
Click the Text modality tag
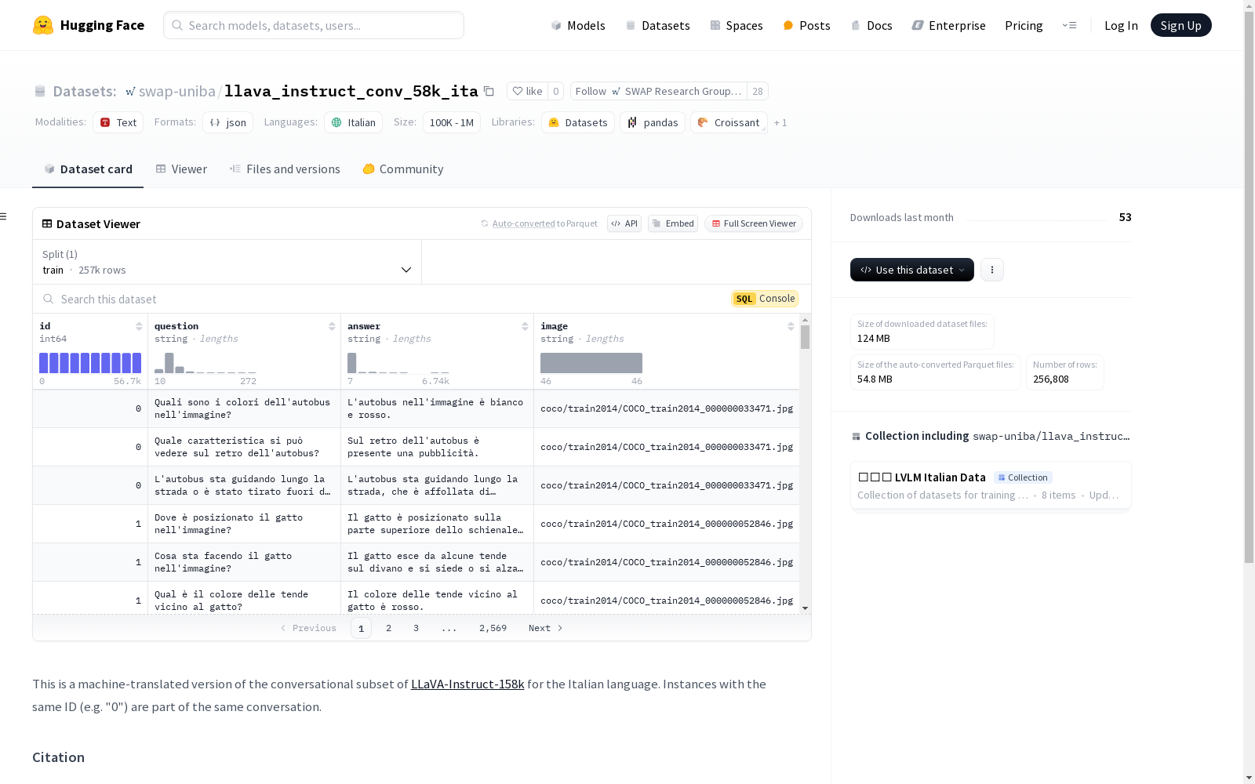coord(118,122)
